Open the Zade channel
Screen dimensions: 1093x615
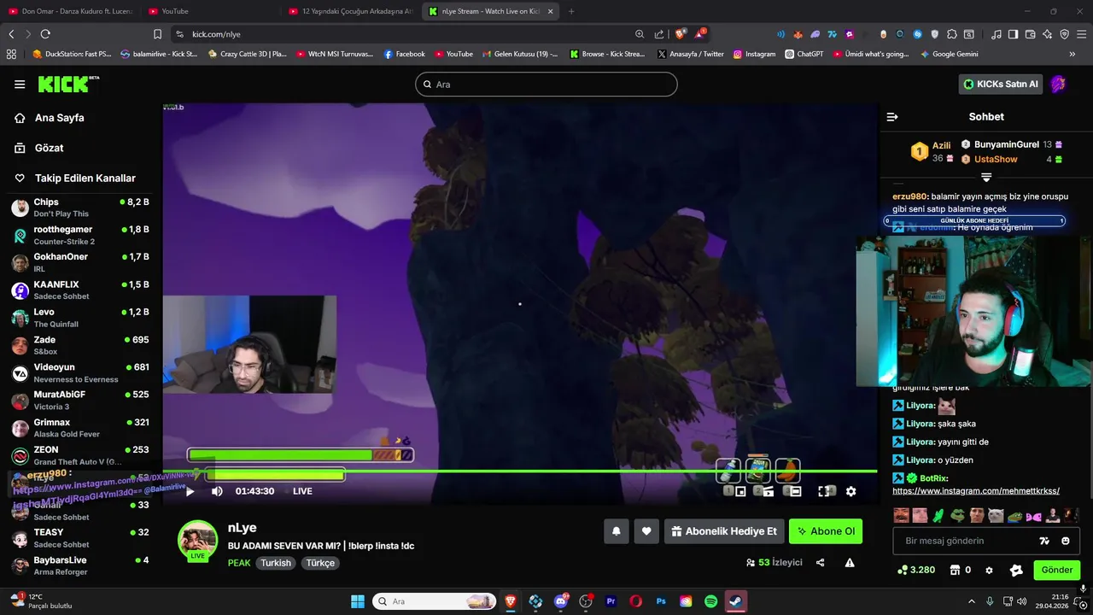tap(81, 345)
